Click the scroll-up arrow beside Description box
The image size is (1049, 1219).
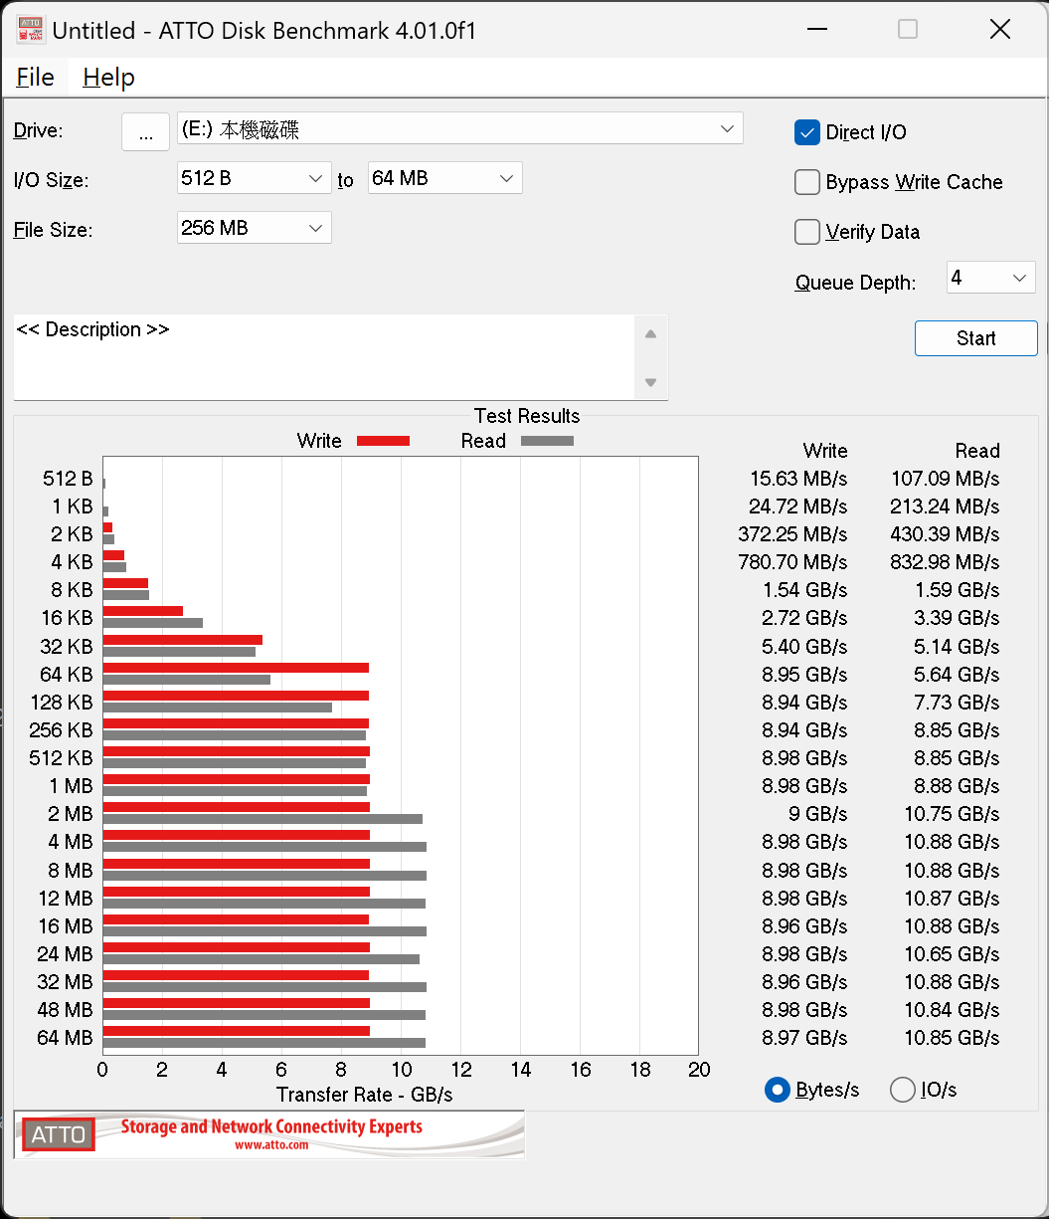(651, 332)
